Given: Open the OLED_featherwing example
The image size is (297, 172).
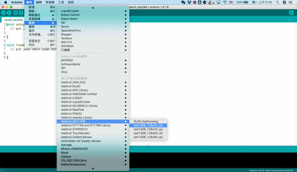Looking at the screenshot, I should coord(148,121).
